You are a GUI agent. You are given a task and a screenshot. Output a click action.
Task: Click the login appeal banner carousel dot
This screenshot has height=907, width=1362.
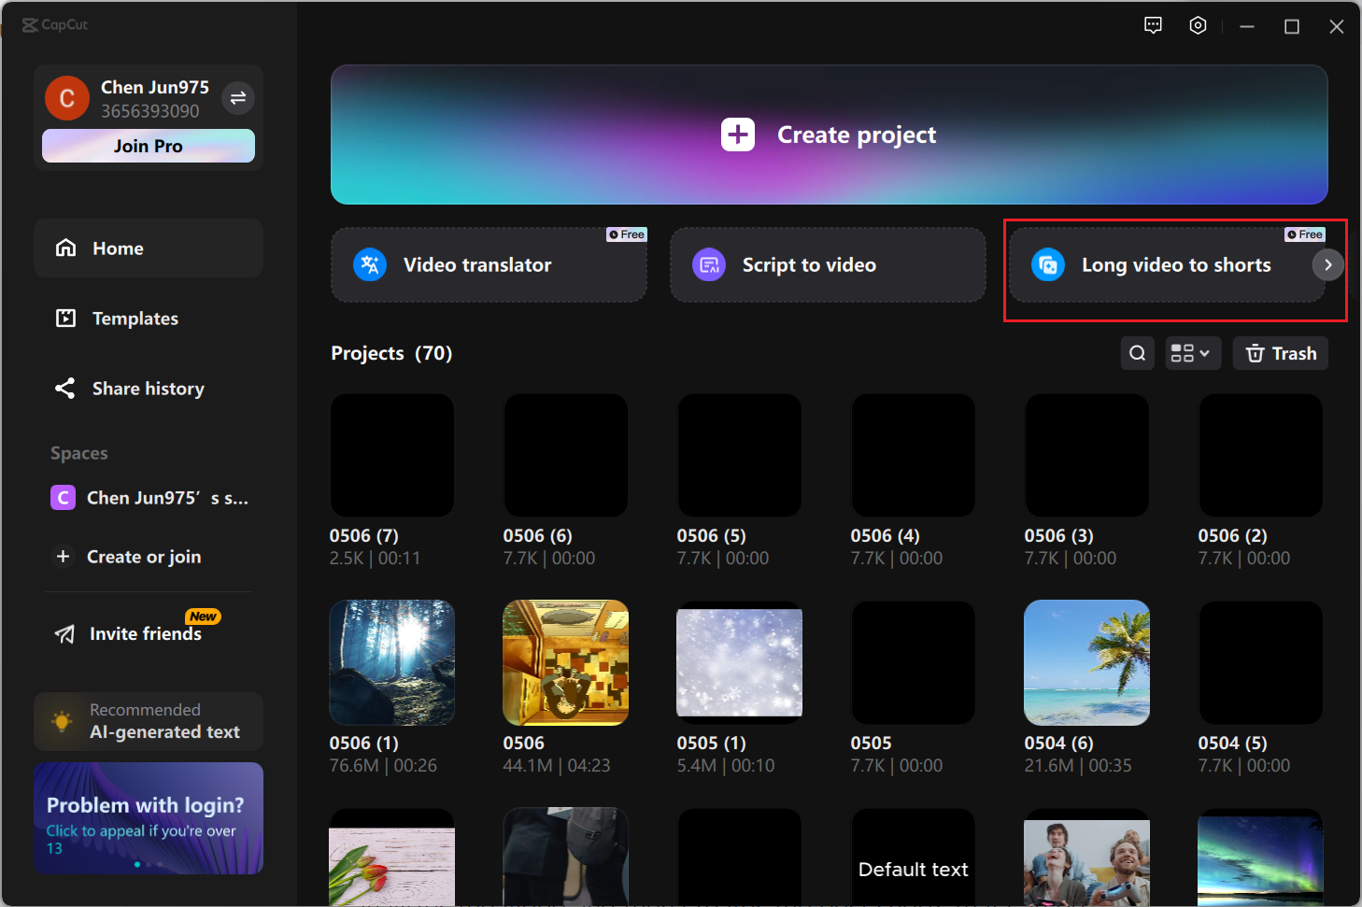[136, 864]
